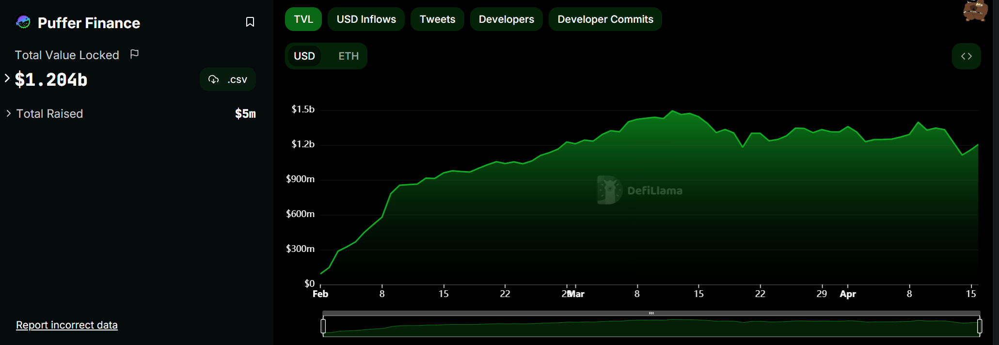Open embed chart code button
This screenshot has height=345, width=999.
click(966, 56)
